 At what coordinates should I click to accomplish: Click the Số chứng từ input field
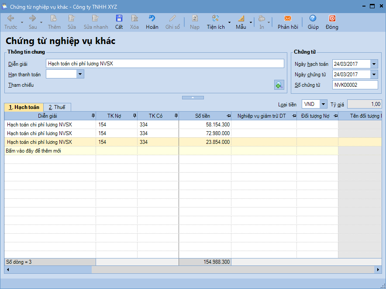(x=355, y=85)
